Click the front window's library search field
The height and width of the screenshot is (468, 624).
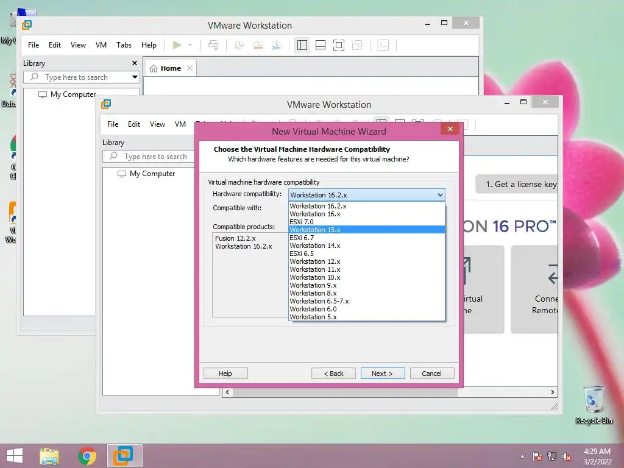click(149, 157)
